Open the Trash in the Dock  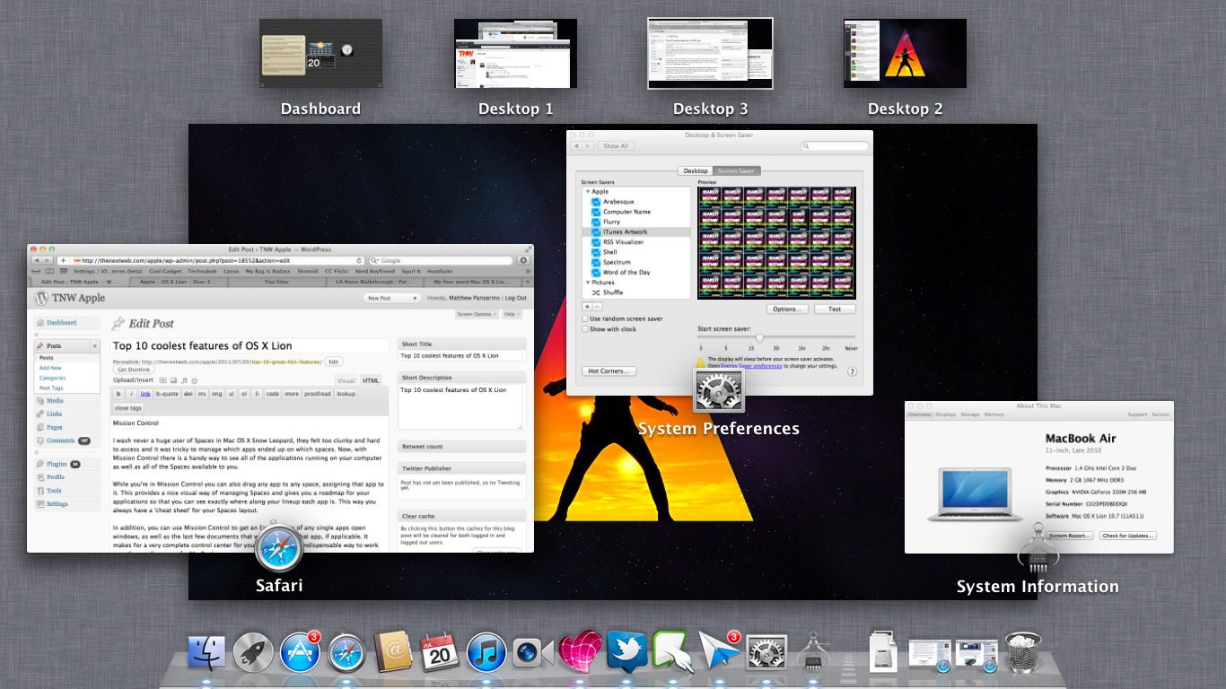pos(1022,652)
